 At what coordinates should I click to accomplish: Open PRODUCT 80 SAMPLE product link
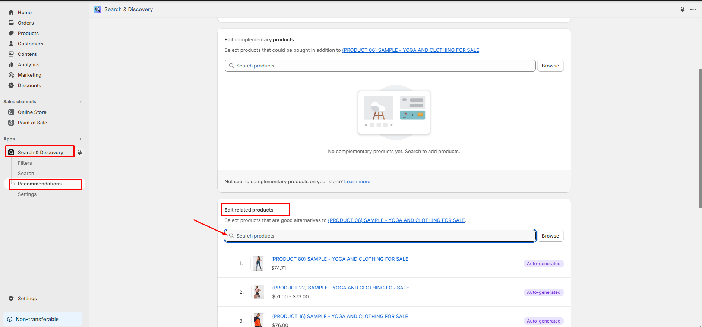339,259
